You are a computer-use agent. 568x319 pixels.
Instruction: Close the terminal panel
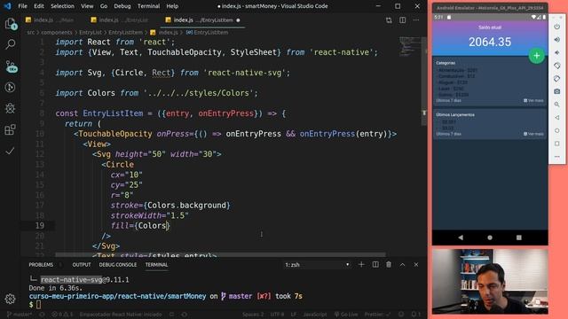[416, 265]
